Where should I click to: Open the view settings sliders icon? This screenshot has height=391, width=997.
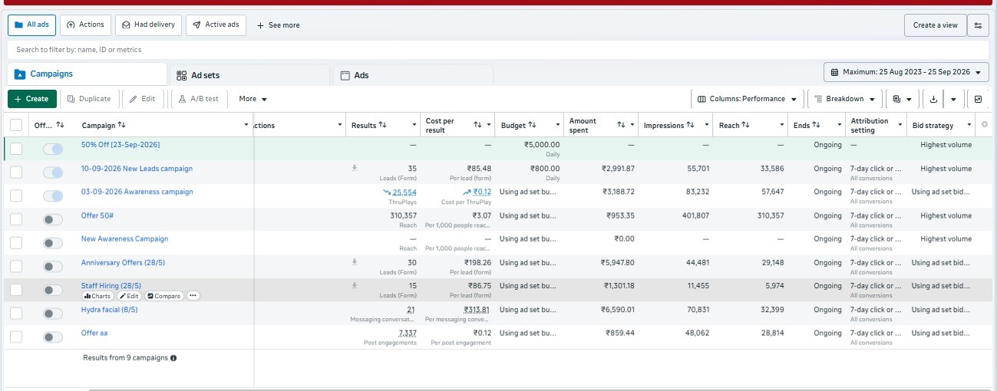[x=978, y=25]
